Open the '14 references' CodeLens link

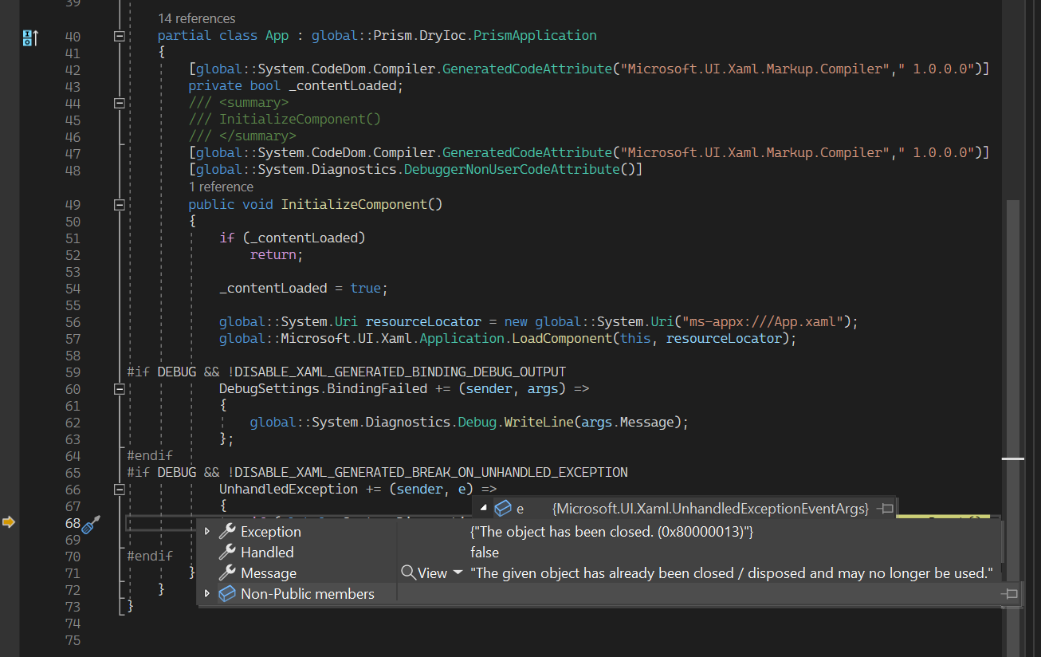(196, 18)
